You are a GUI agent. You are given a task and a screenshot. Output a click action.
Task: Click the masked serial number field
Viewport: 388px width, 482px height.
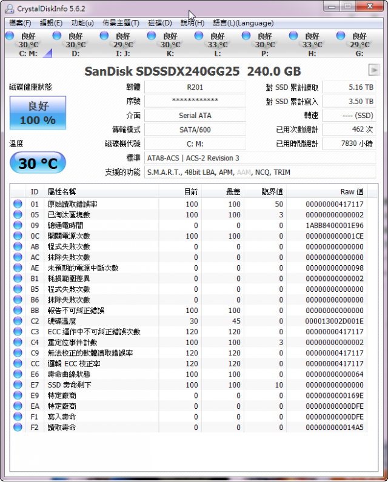point(195,101)
